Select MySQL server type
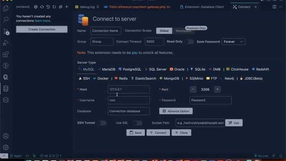Viewport: 286px width, 161px height. pyautogui.click(x=86, y=69)
